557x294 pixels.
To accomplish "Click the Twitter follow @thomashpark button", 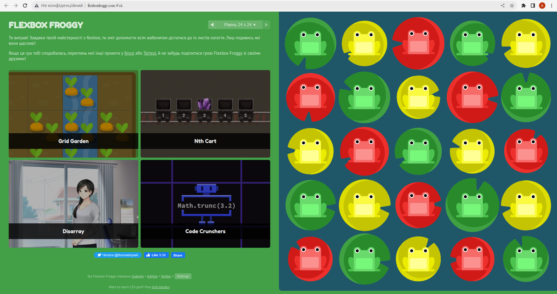I will click(118, 255).
